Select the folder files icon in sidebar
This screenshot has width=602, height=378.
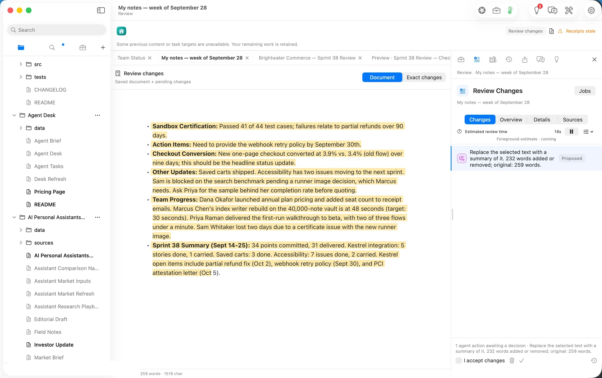(21, 47)
